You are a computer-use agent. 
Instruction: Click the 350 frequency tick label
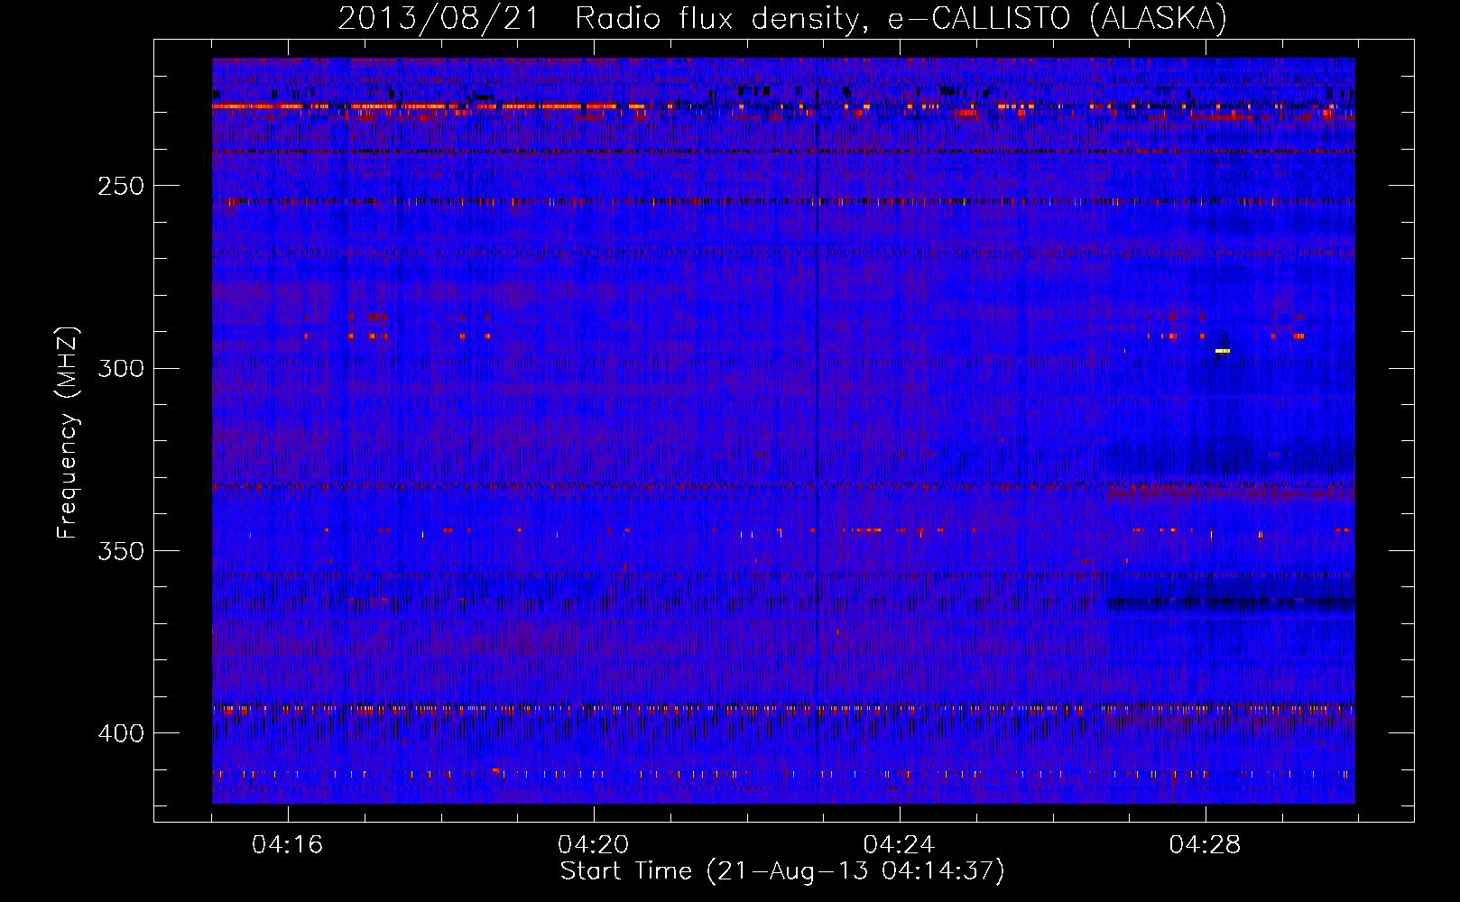point(121,551)
